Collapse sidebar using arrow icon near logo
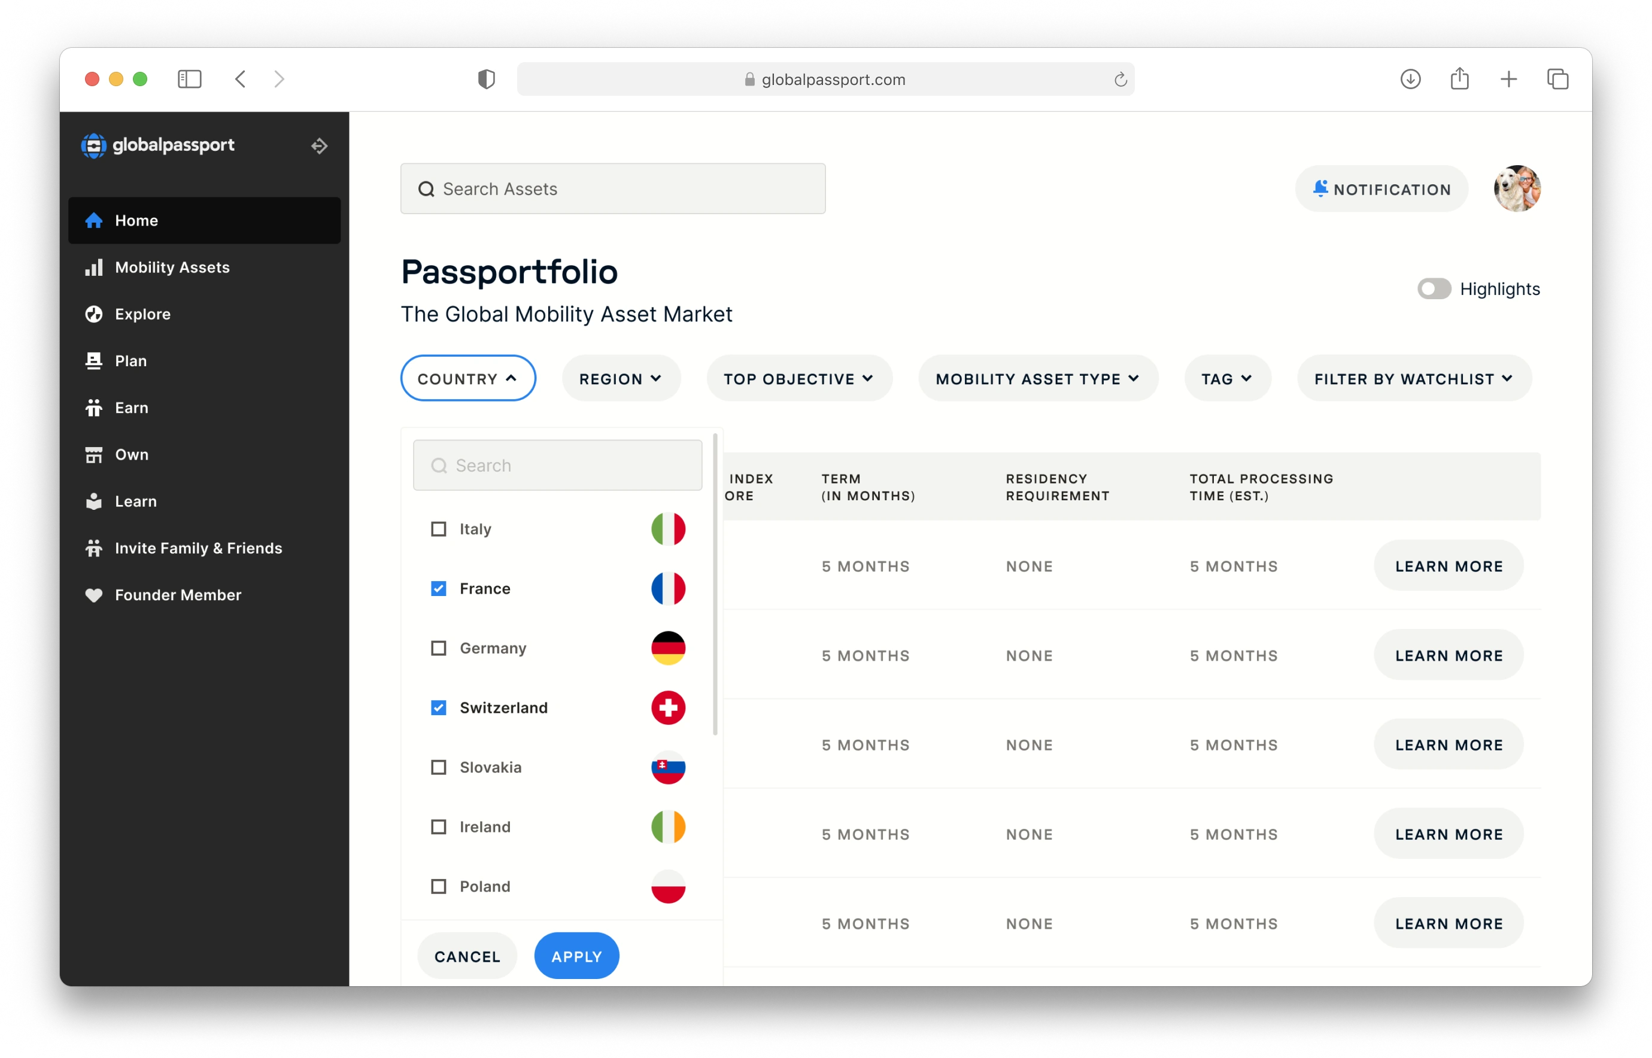 point(319,145)
